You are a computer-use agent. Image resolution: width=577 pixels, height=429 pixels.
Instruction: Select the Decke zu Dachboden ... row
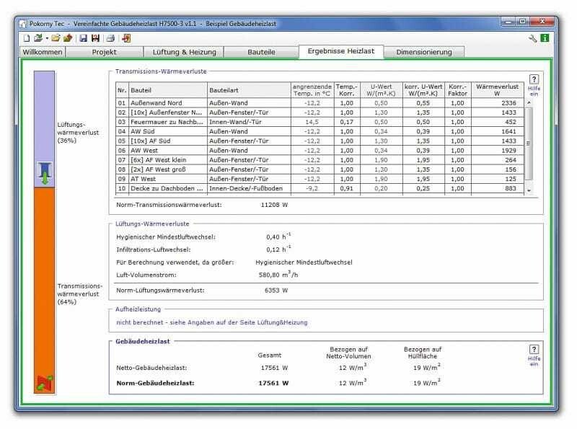click(320, 188)
